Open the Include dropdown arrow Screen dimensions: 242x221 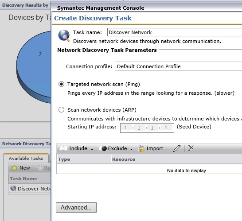click(x=92, y=149)
